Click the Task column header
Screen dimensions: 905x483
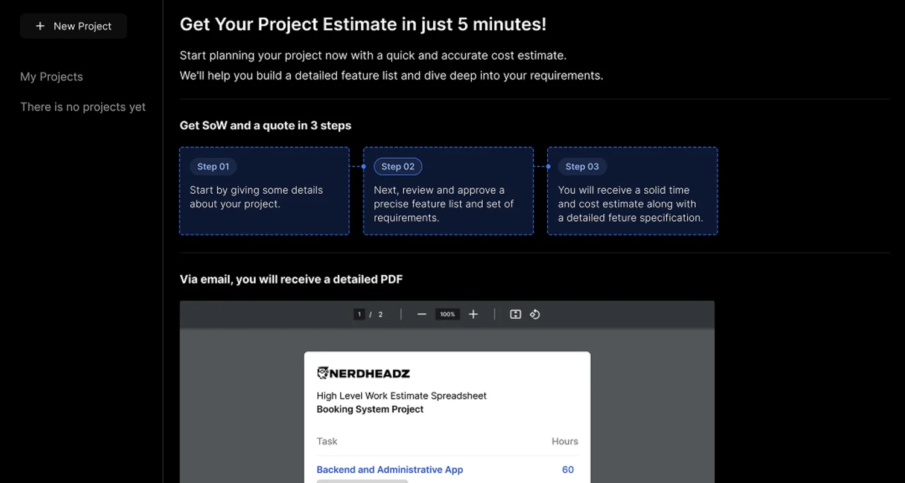327,441
